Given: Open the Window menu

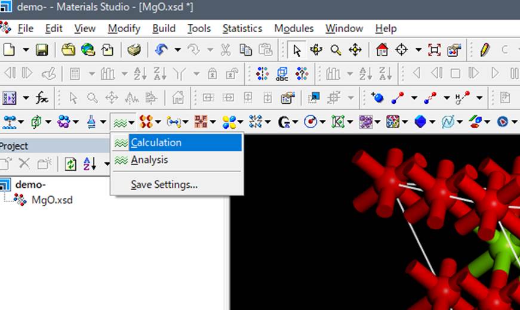Looking at the screenshot, I should [x=344, y=29].
